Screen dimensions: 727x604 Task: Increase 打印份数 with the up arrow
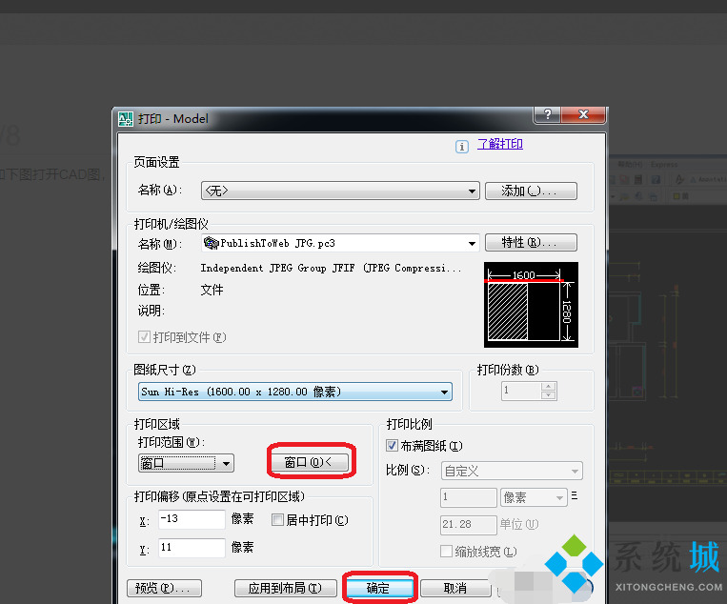point(549,387)
